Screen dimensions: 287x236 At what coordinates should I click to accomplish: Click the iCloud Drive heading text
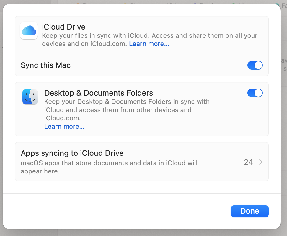(64, 27)
